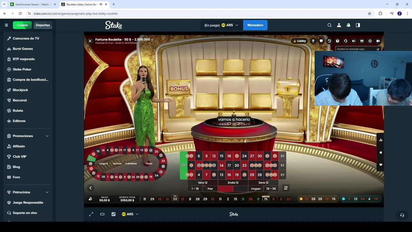Click the favorite star icon on right
The height and width of the screenshot is (232, 412).
(380, 152)
